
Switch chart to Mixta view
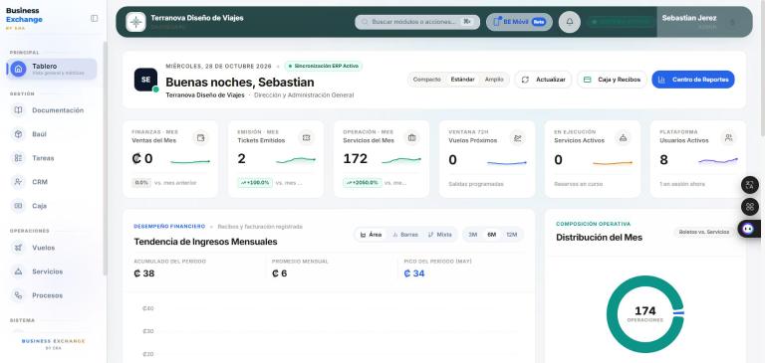pyautogui.click(x=439, y=235)
